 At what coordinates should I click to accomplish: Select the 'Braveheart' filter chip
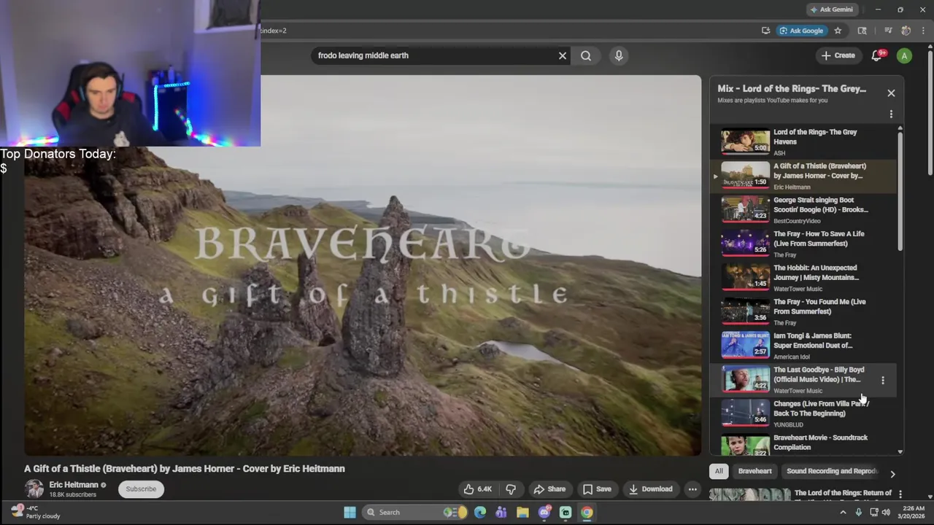(754, 471)
